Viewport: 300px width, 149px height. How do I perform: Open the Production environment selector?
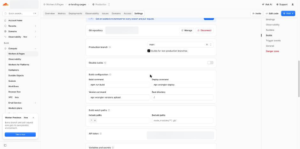coord(101,4)
